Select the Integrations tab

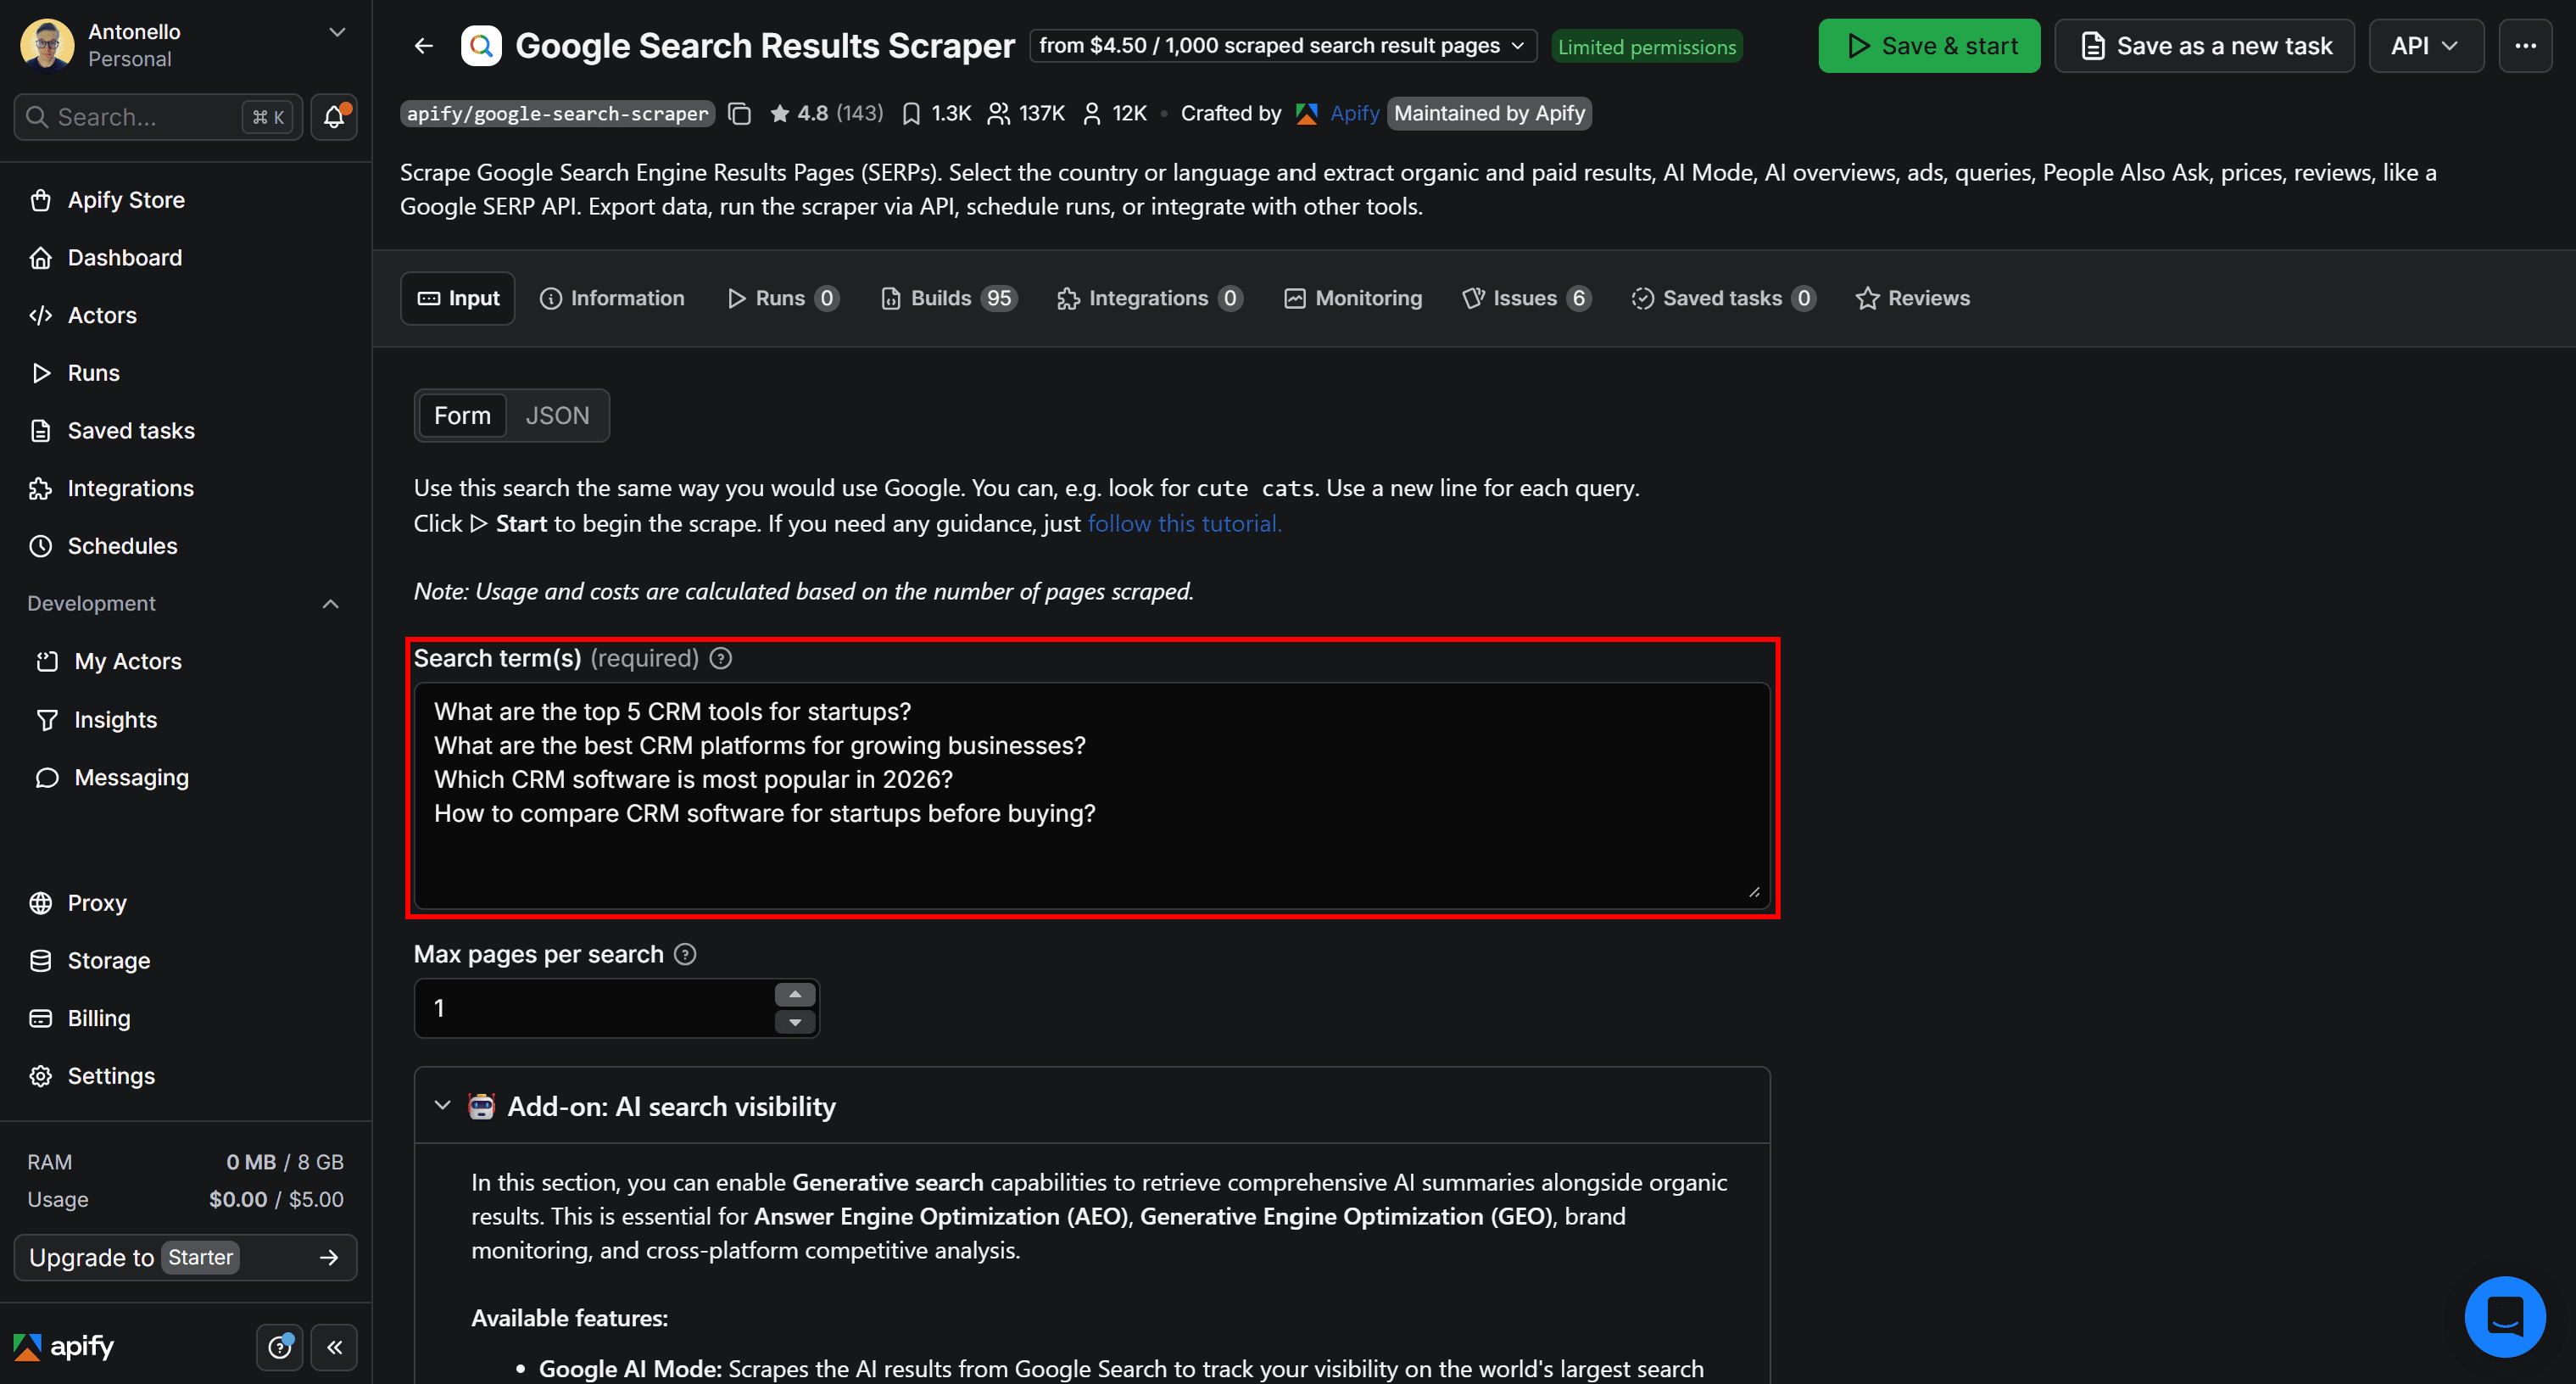1150,298
